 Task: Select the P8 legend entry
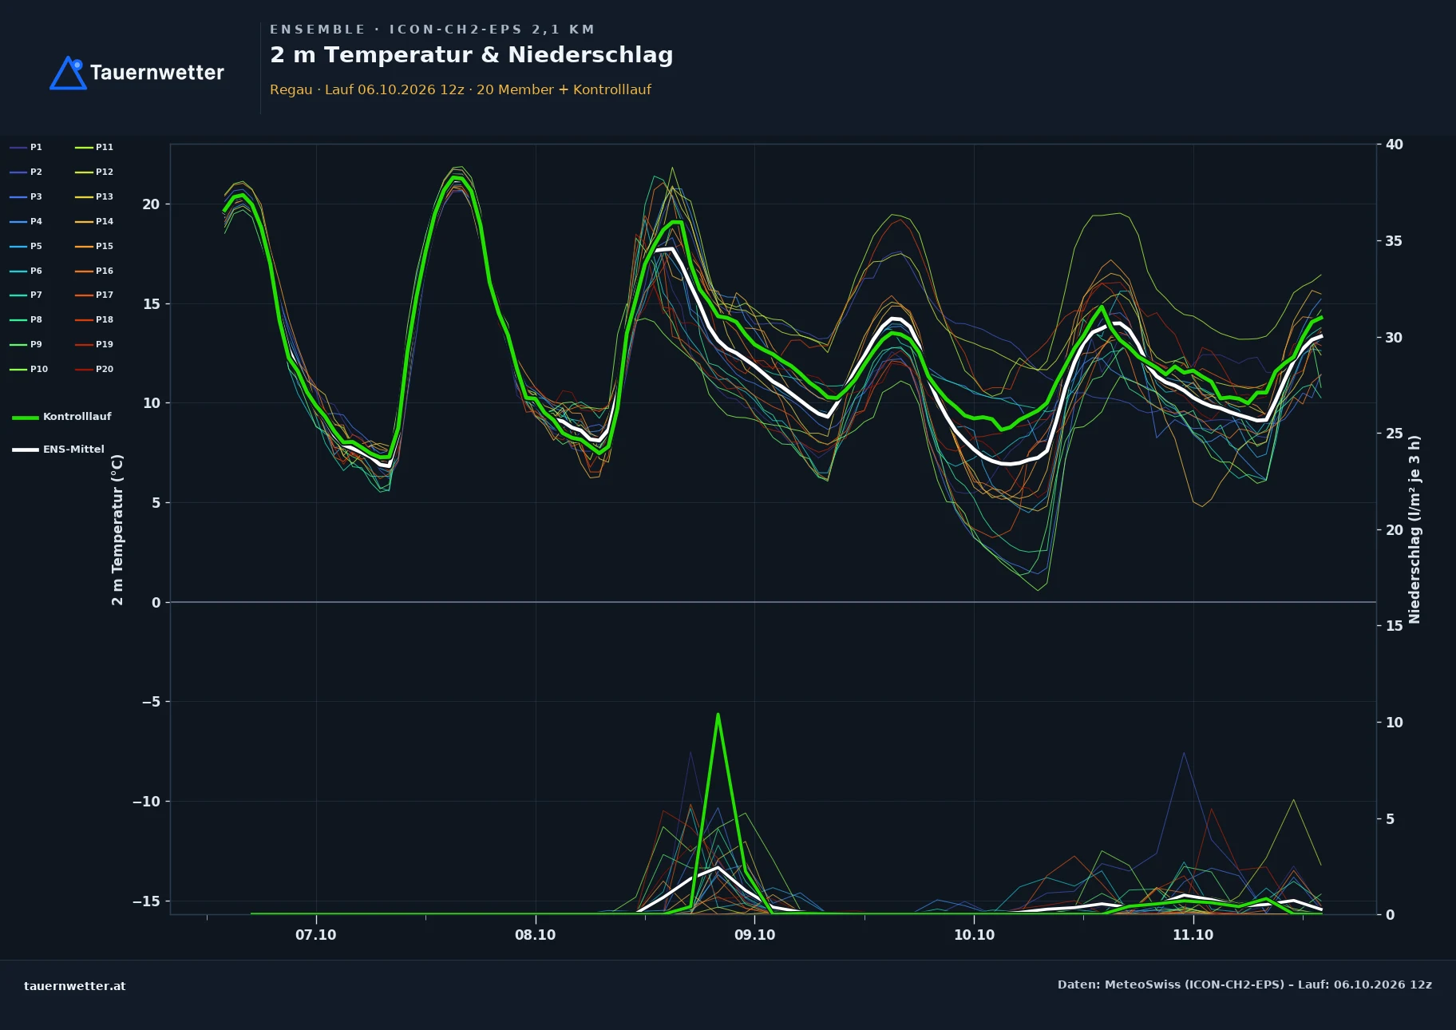26,319
